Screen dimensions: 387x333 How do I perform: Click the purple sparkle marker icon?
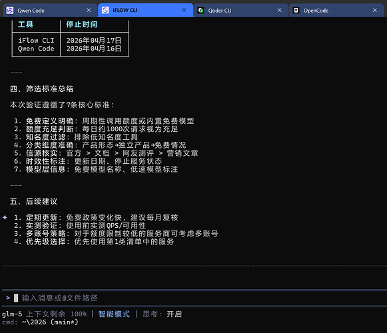point(5,218)
